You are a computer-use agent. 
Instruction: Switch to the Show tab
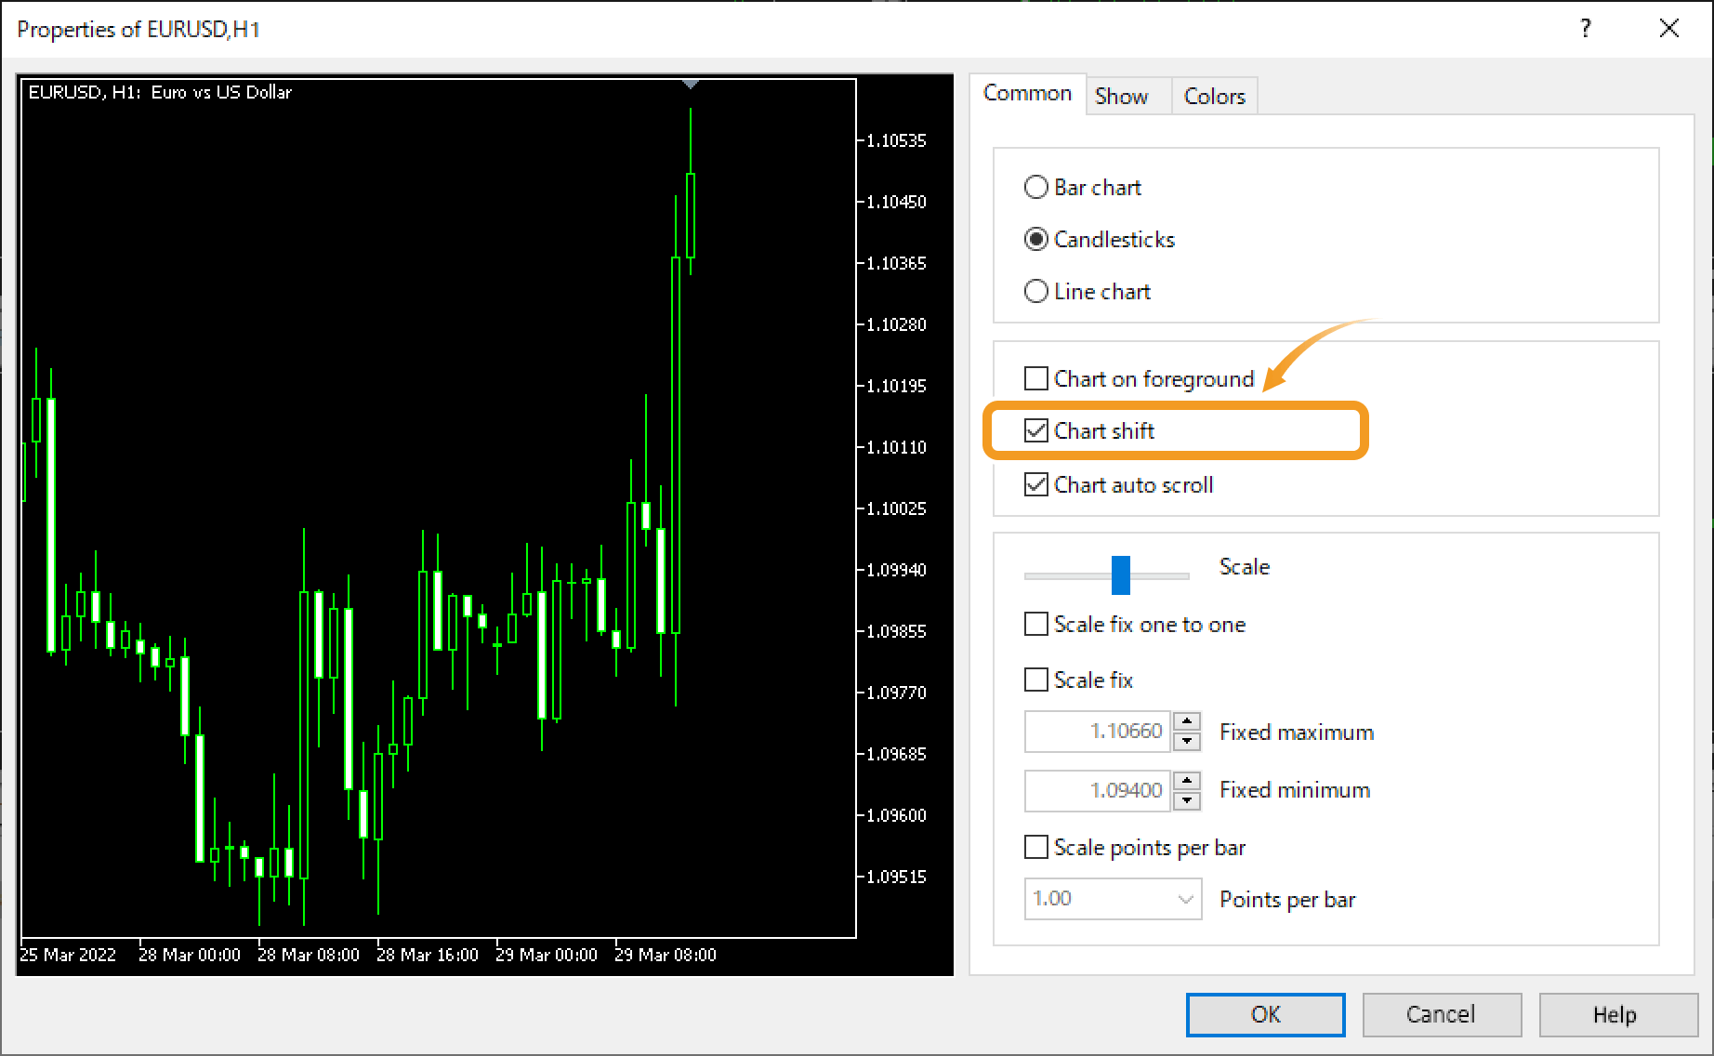(1121, 96)
